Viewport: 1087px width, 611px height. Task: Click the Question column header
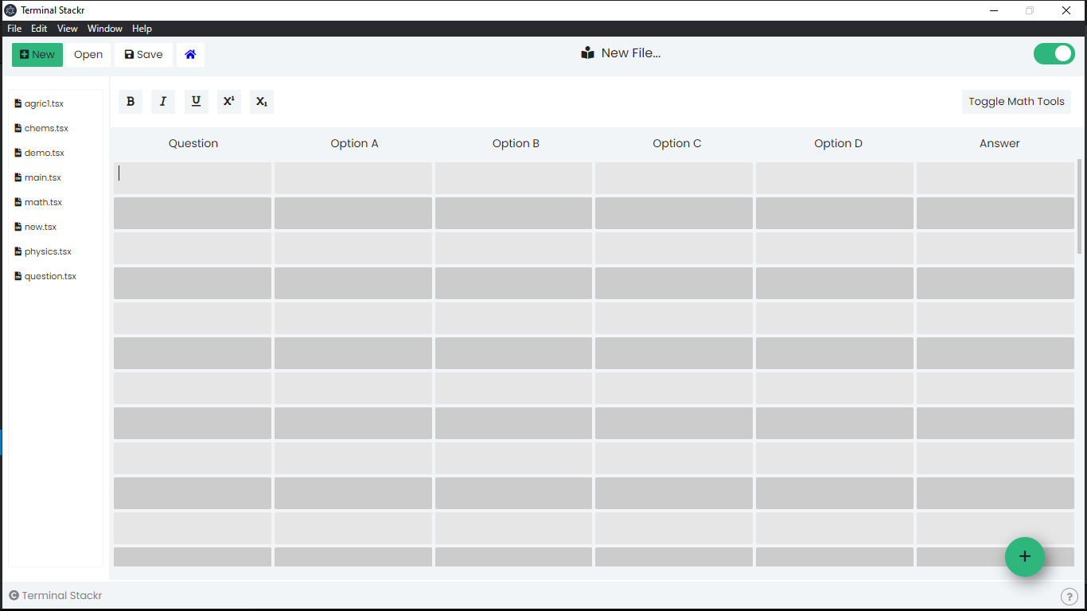pyautogui.click(x=193, y=143)
